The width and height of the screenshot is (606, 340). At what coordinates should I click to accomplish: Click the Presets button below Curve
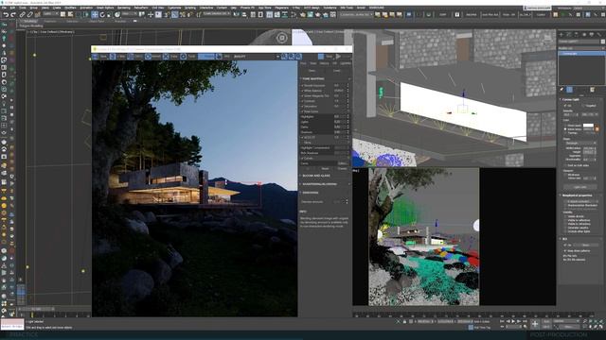click(342, 169)
